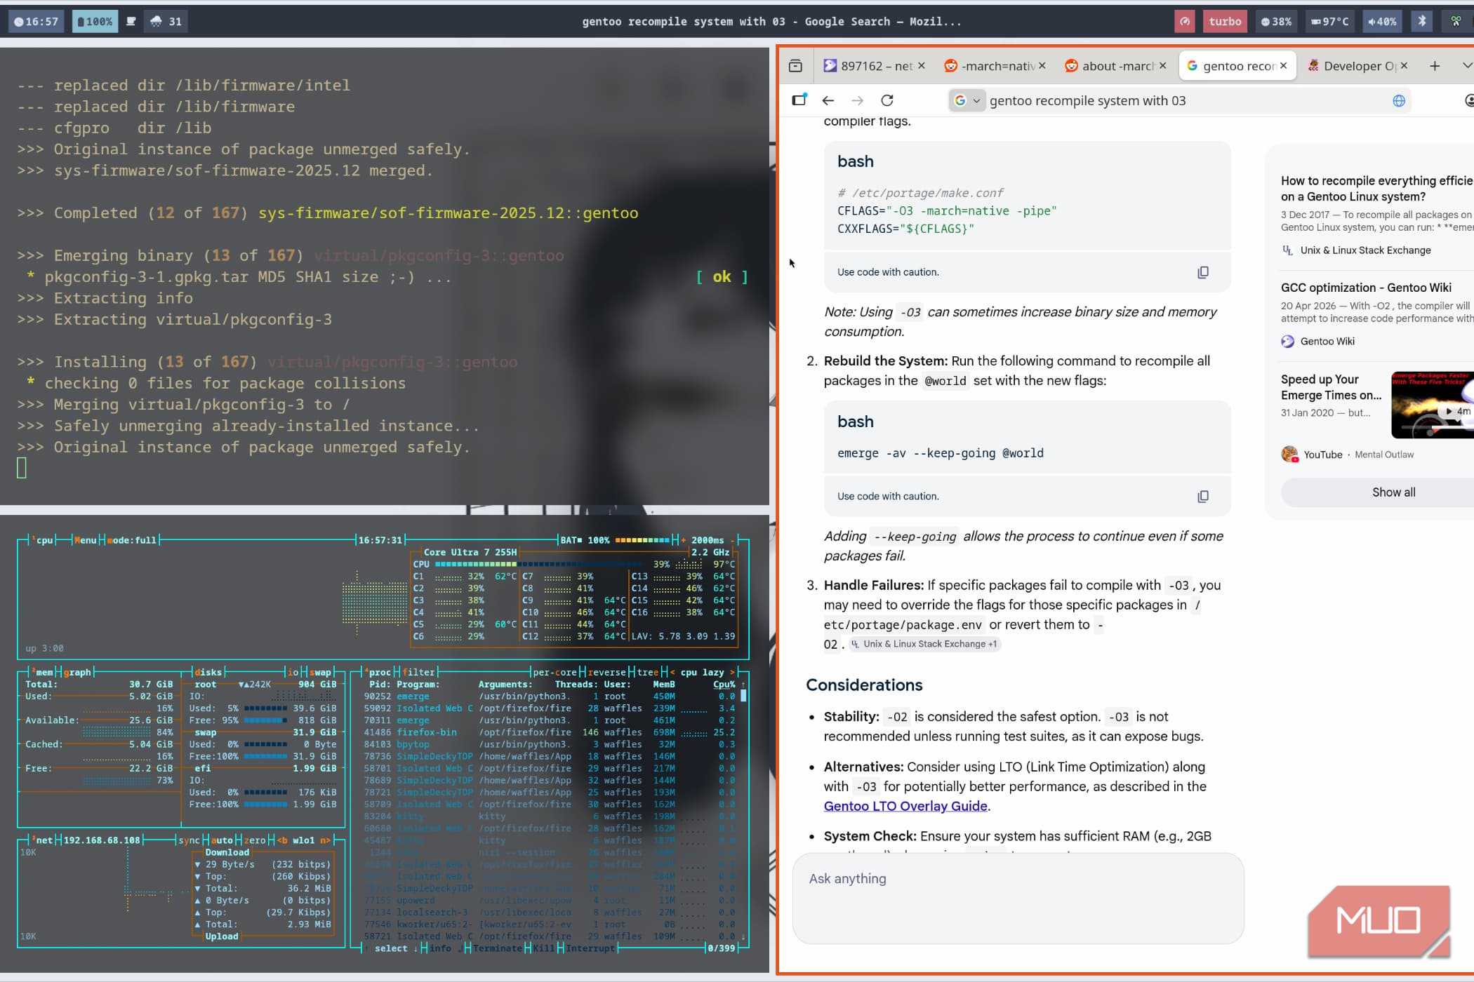Open the Speed up Your Emerge video thumbnail
The height and width of the screenshot is (982, 1474).
pyautogui.click(x=1432, y=405)
